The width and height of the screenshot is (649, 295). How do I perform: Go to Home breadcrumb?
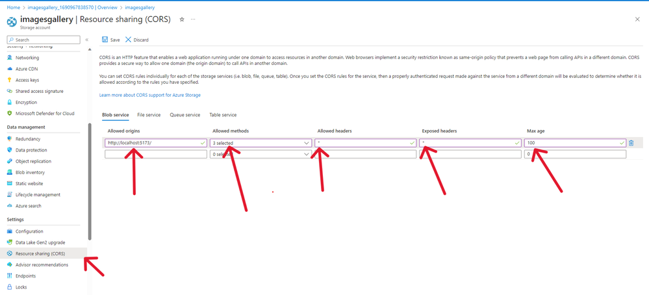13,7
